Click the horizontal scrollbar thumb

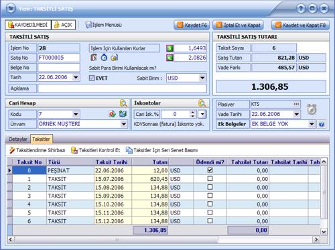click(116, 240)
